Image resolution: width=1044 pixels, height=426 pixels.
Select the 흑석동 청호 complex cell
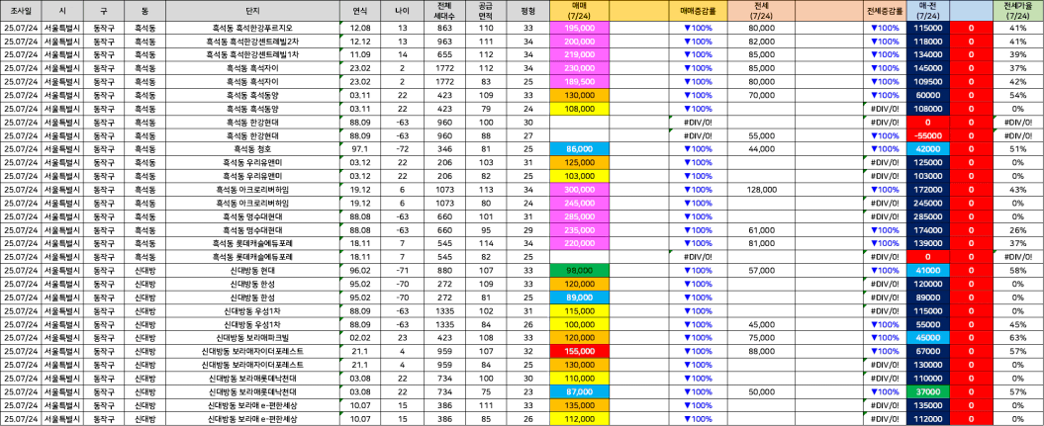point(252,149)
